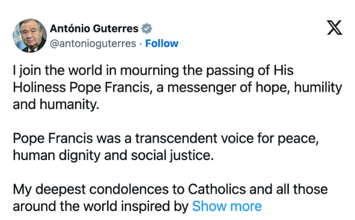The height and width of the screenshot is (220, 355).
Task: Click the word 'Catholics' in the tweet
Action: click(217, 189)
